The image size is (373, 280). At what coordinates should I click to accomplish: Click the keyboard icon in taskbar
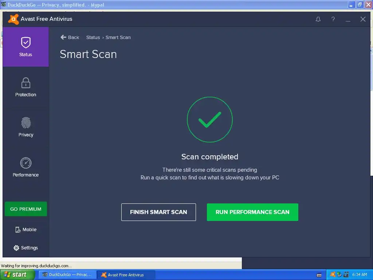pyautogui.click(x=319, y=275)
